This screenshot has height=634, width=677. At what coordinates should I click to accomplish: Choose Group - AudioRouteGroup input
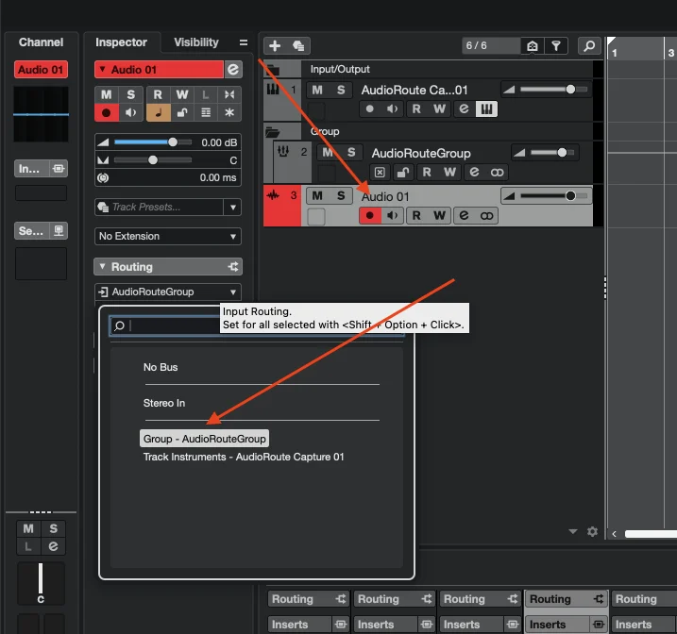204,439
